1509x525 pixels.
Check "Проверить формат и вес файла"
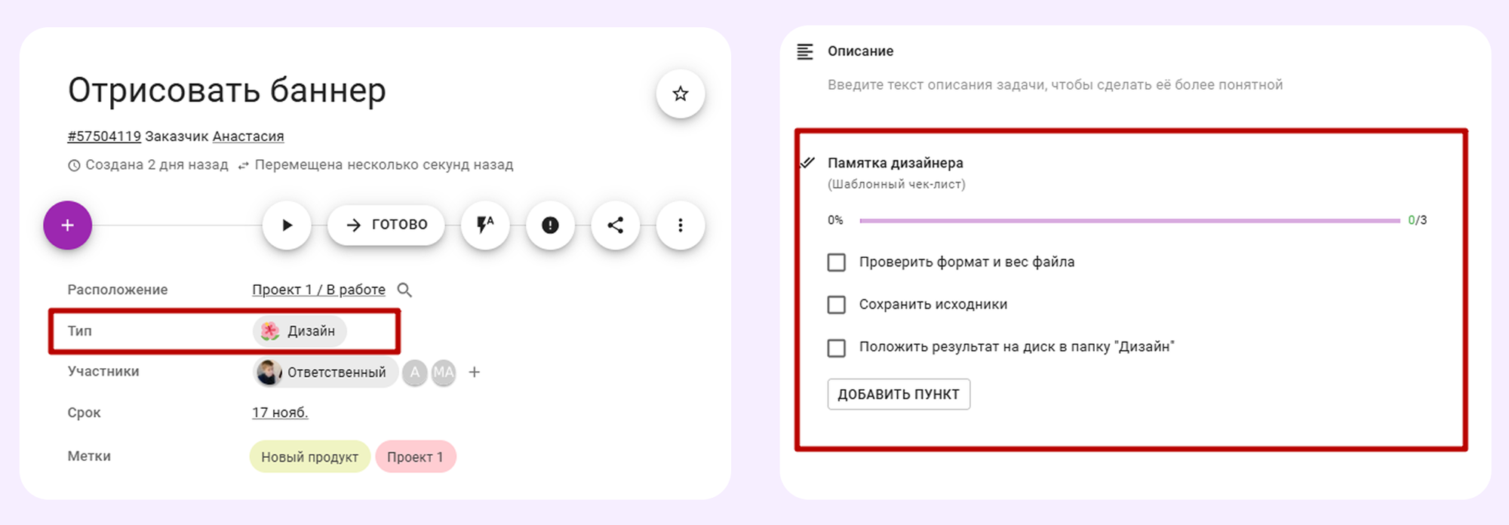pyautogui.click(x=836, y=262)
